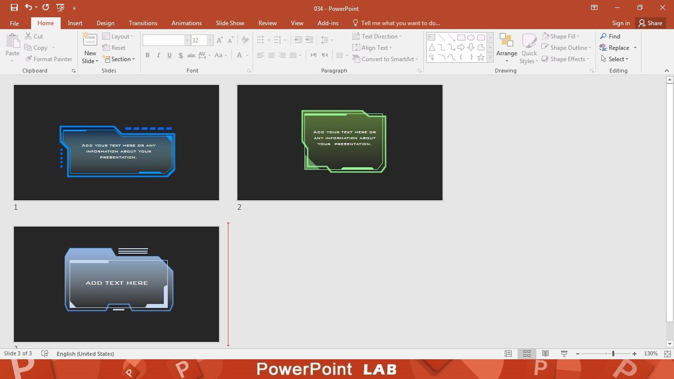Viewport: 674px width, 379px height.
Task: Click the Share button
Action: pos(650,23)
